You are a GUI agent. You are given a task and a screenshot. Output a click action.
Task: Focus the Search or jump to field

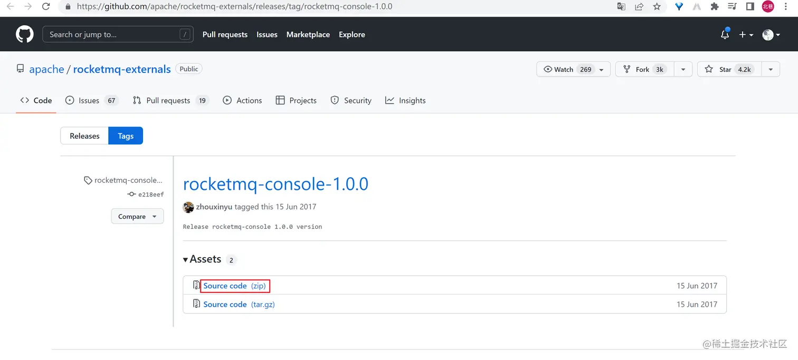point(118,34)
